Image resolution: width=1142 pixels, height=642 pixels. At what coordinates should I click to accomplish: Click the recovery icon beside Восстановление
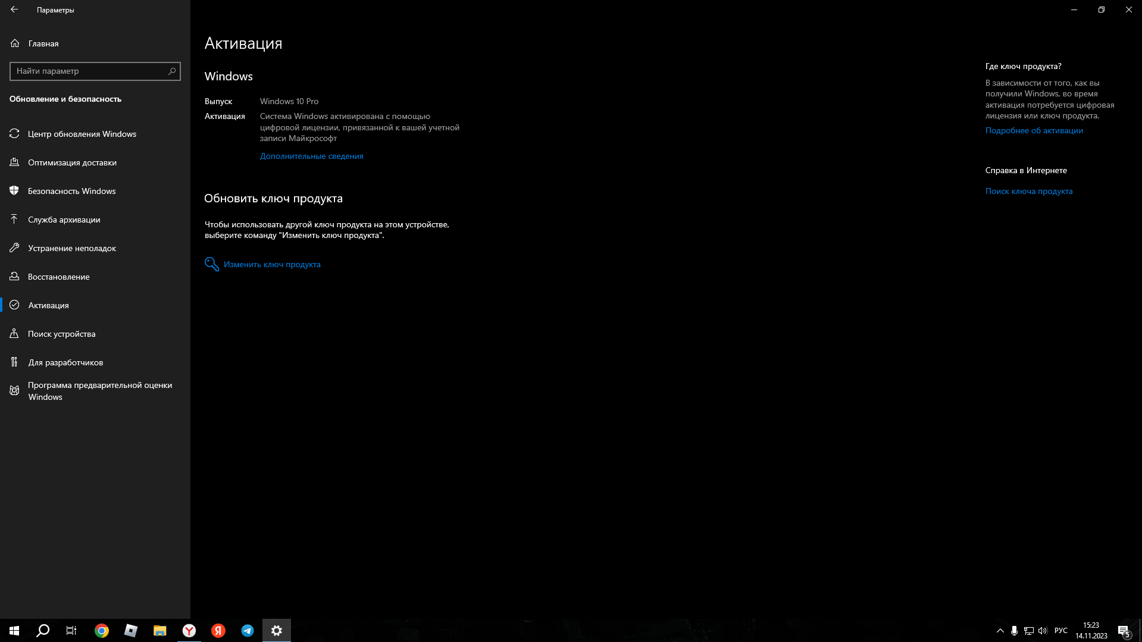[14, 277]
